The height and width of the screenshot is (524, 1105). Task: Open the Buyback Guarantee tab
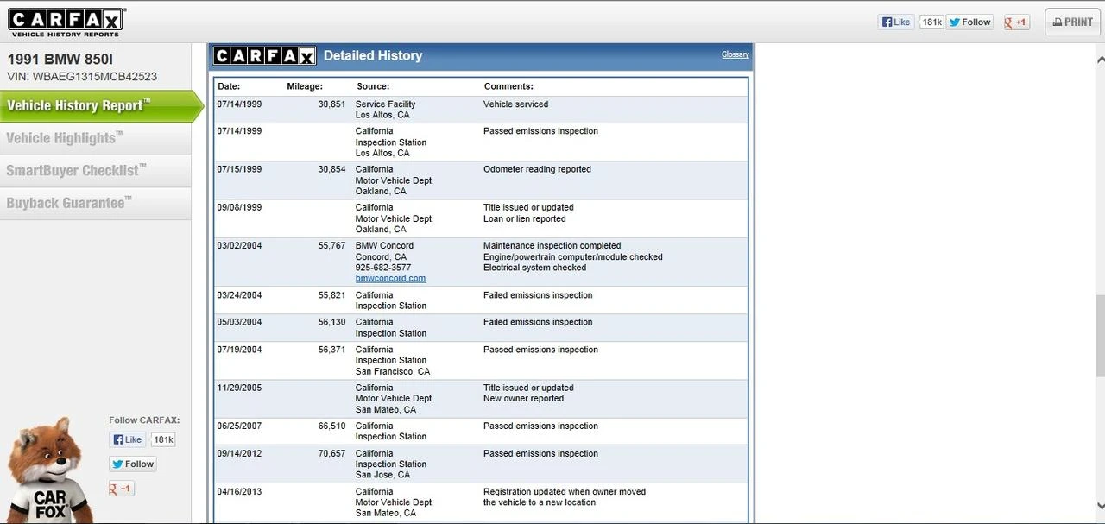[95, 204]
